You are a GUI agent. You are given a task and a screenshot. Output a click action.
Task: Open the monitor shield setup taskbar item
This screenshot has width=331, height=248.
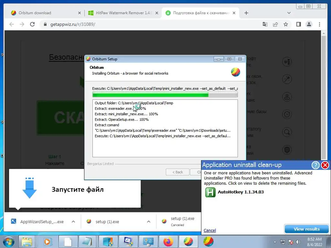tap(128, 242)
